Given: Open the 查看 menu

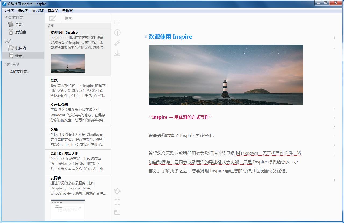Looking at the screenshot, I should pyautogui.click(x=53, y=11).
